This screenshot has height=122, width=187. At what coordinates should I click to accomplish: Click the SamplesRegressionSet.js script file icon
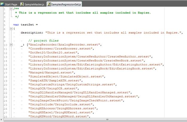coord(48,4)
